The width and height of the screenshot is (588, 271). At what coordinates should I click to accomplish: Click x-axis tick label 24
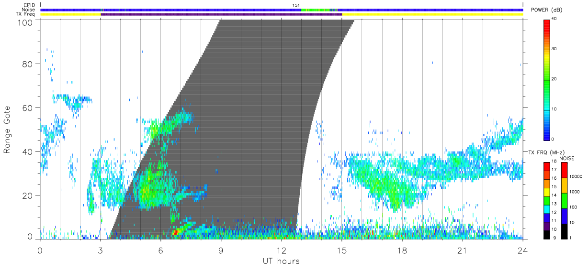click(522, 250)
